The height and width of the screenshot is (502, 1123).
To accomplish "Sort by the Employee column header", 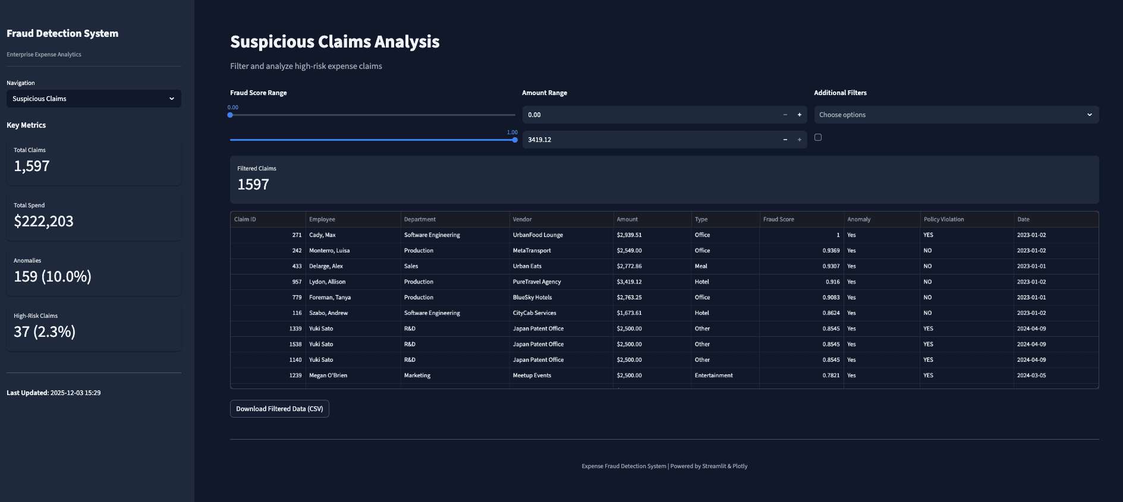I will 353,219.
